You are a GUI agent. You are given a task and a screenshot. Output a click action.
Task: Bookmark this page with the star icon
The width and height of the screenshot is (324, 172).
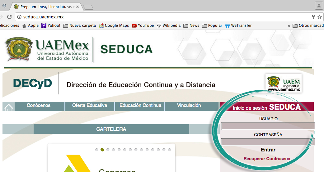coord(319,17)
